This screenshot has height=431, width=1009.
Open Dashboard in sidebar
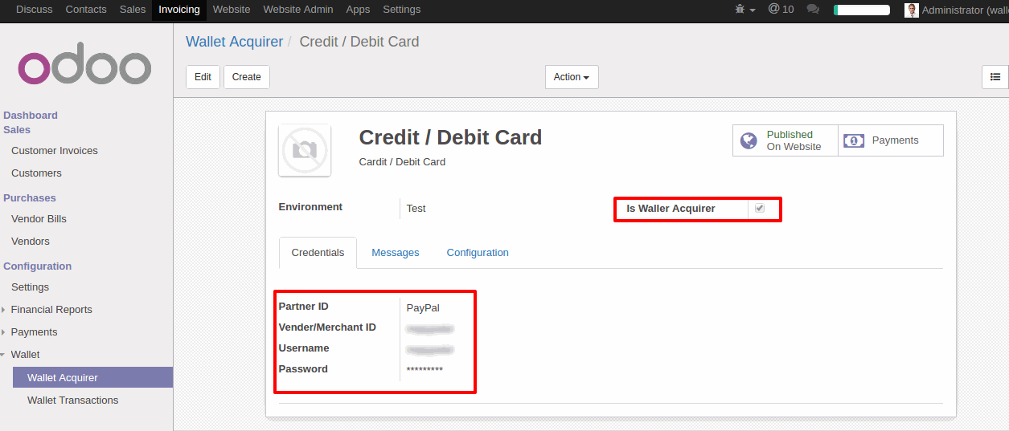point(31,116)
